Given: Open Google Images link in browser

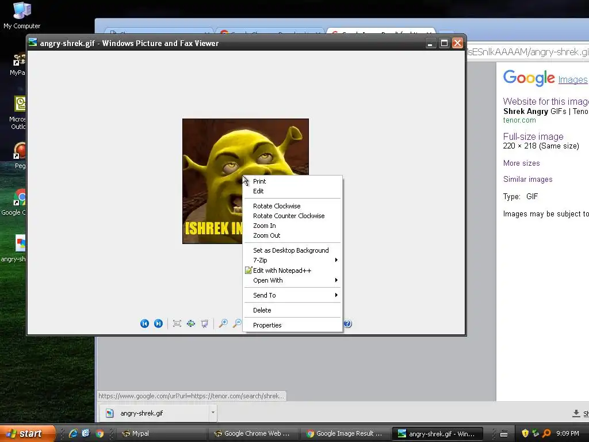Looking at the screenshot, I should click(573, 79).
